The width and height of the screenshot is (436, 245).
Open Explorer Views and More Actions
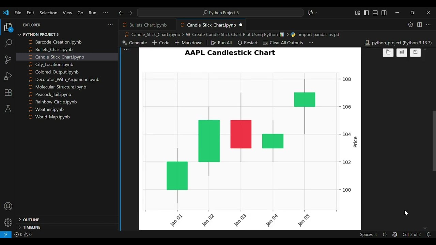(x=110, y=25)
